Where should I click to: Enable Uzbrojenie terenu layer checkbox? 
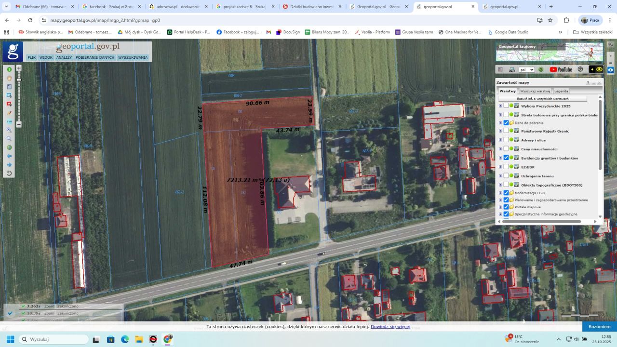(506, 176)
